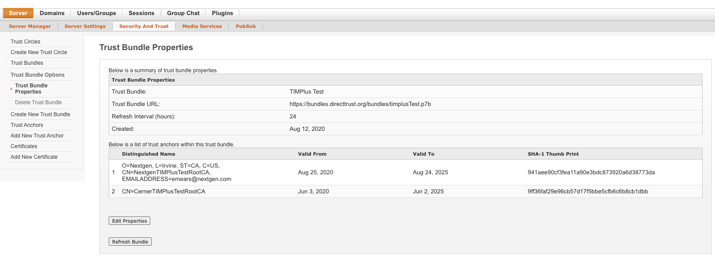Screen dimensions: 715x263
Task: Select Create New Trust Circle link
Action: 39,52
